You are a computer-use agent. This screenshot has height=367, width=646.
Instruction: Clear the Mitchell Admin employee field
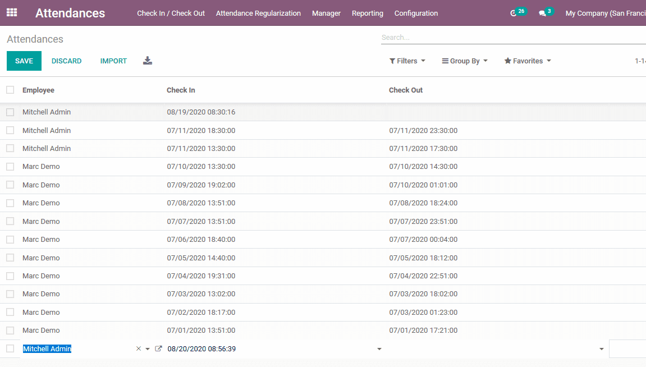[x=139, y=349]
